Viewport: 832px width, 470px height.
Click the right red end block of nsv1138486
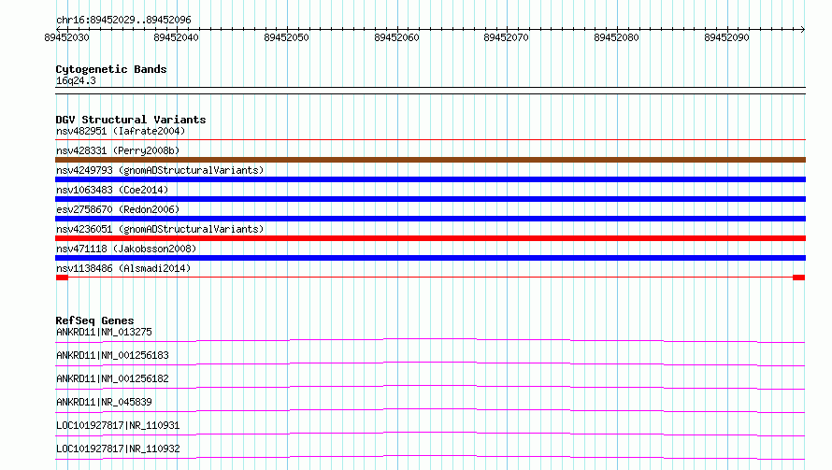point(798,278)
